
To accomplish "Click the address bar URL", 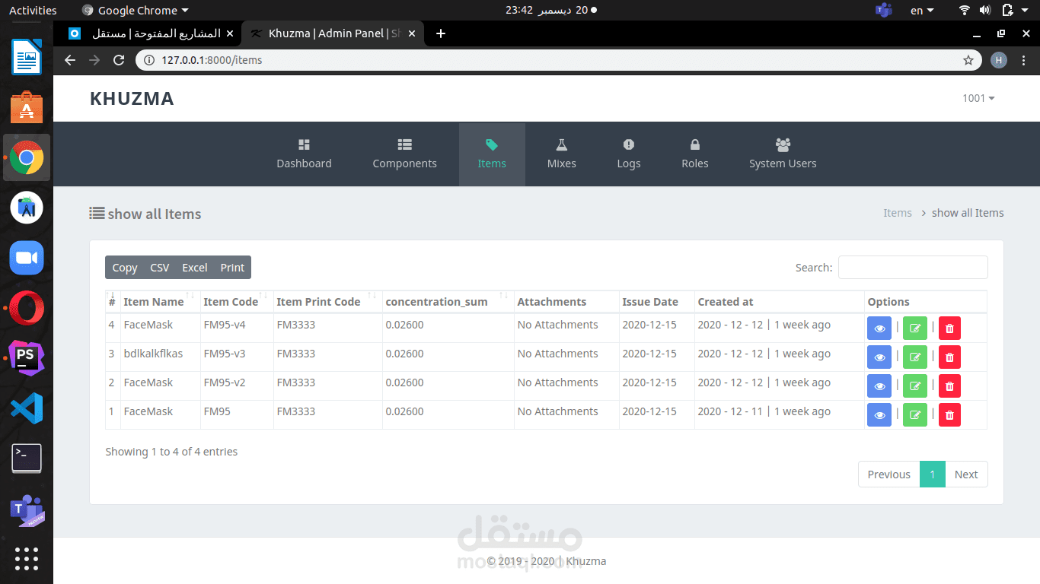I will (x=212, y=60).
